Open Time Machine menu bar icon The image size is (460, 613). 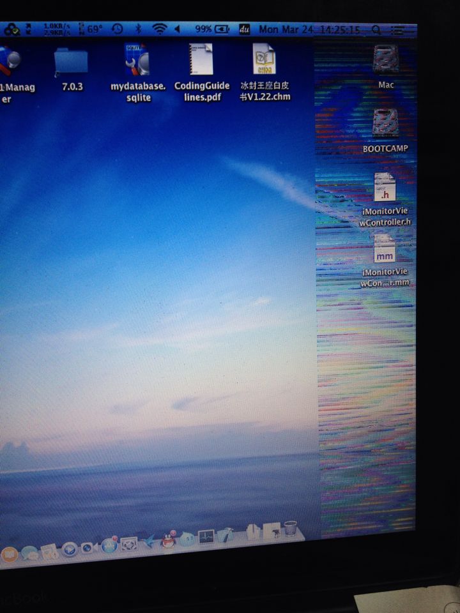coord(117,29)
